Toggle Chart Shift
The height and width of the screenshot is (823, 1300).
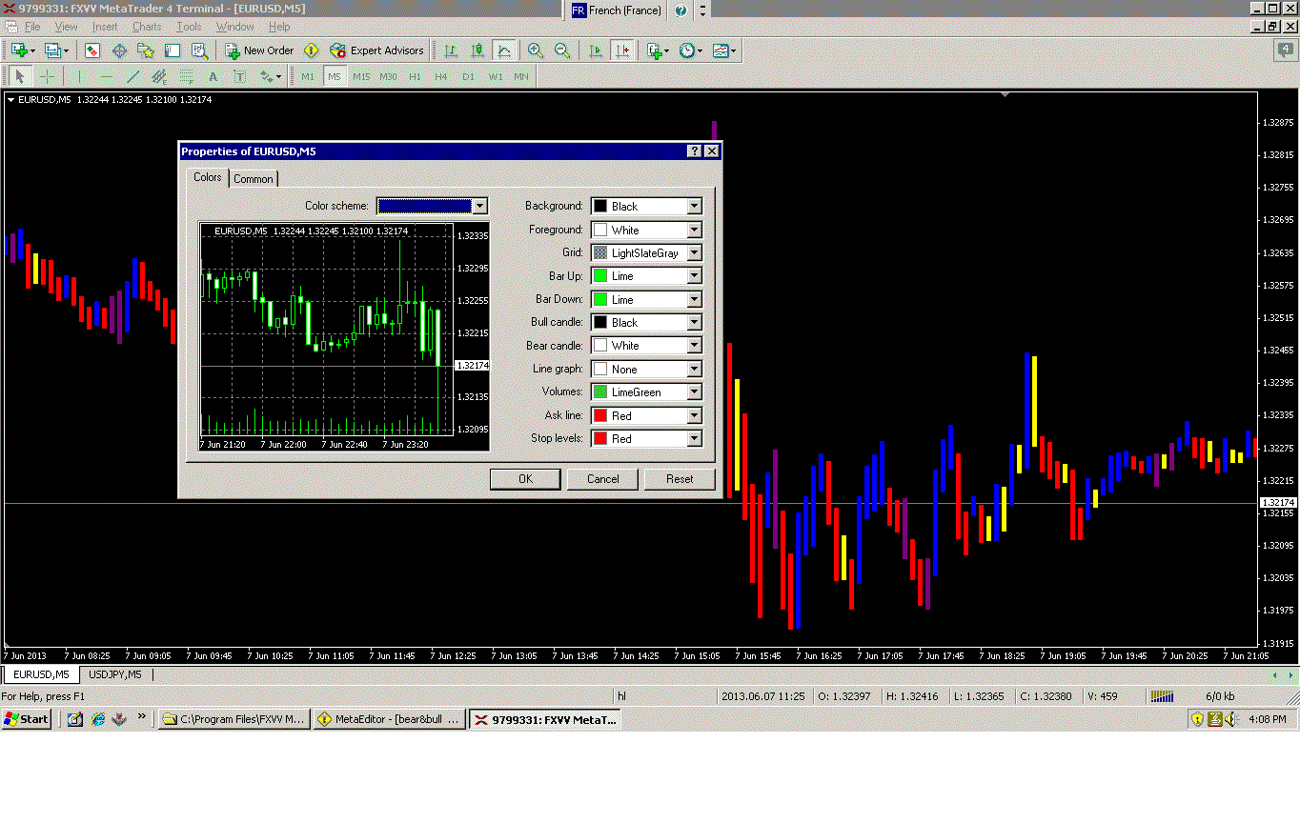coord(622,50)
